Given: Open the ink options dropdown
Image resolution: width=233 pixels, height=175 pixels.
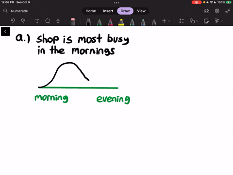Looking at the screenshot, I should click(x=218, y=21).
